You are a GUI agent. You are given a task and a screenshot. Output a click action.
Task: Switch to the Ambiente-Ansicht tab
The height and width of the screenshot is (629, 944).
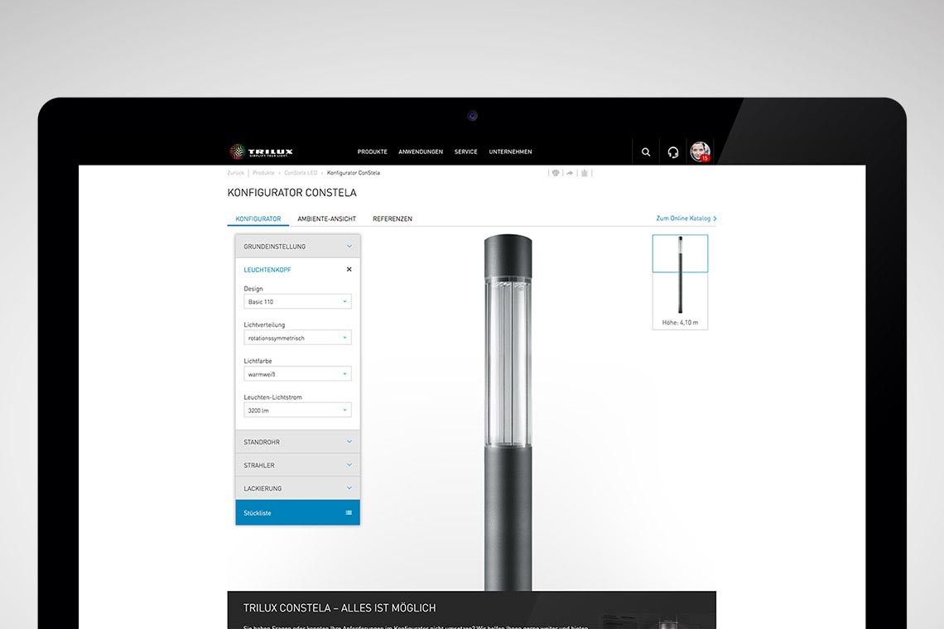coord(327,219)
